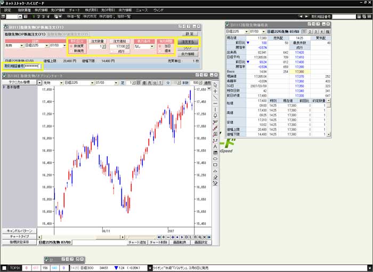Select the ellipse drawing tool
This screenshot has height=272, width=373.
(215, 159)
